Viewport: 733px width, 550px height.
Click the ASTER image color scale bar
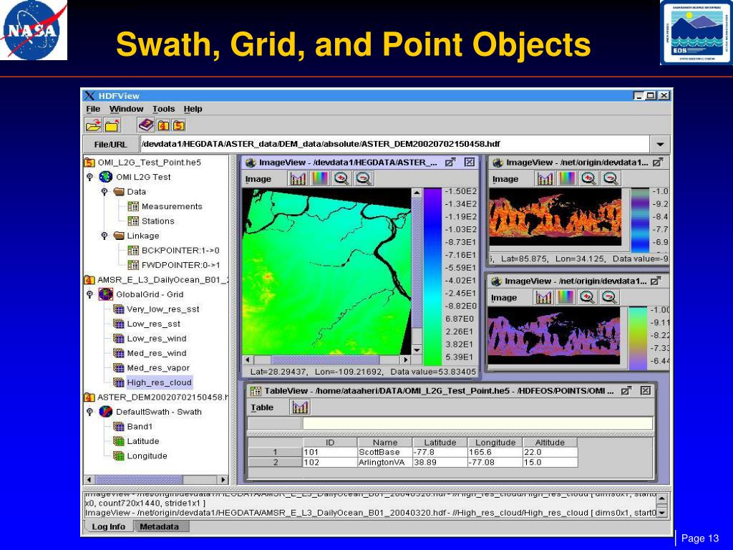pyautogui.click(x=432, y=277)
